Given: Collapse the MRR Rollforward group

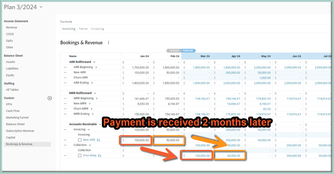Looking at the screenshot, I should pyautogui.click(x=95, y=93).
